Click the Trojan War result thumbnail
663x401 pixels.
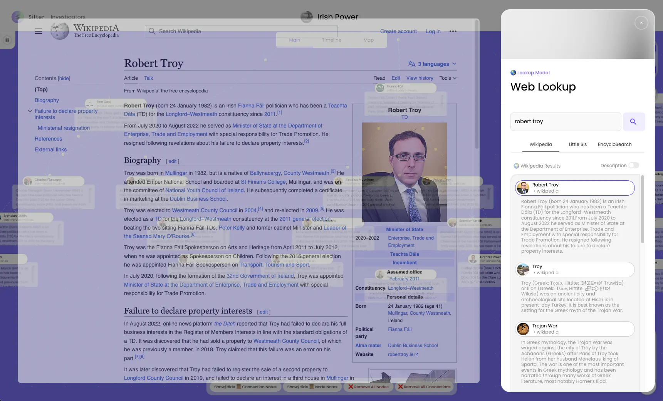click(x=523, y=329)
